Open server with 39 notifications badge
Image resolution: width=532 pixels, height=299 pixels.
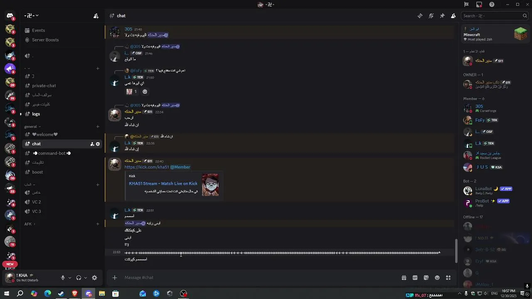10,81
